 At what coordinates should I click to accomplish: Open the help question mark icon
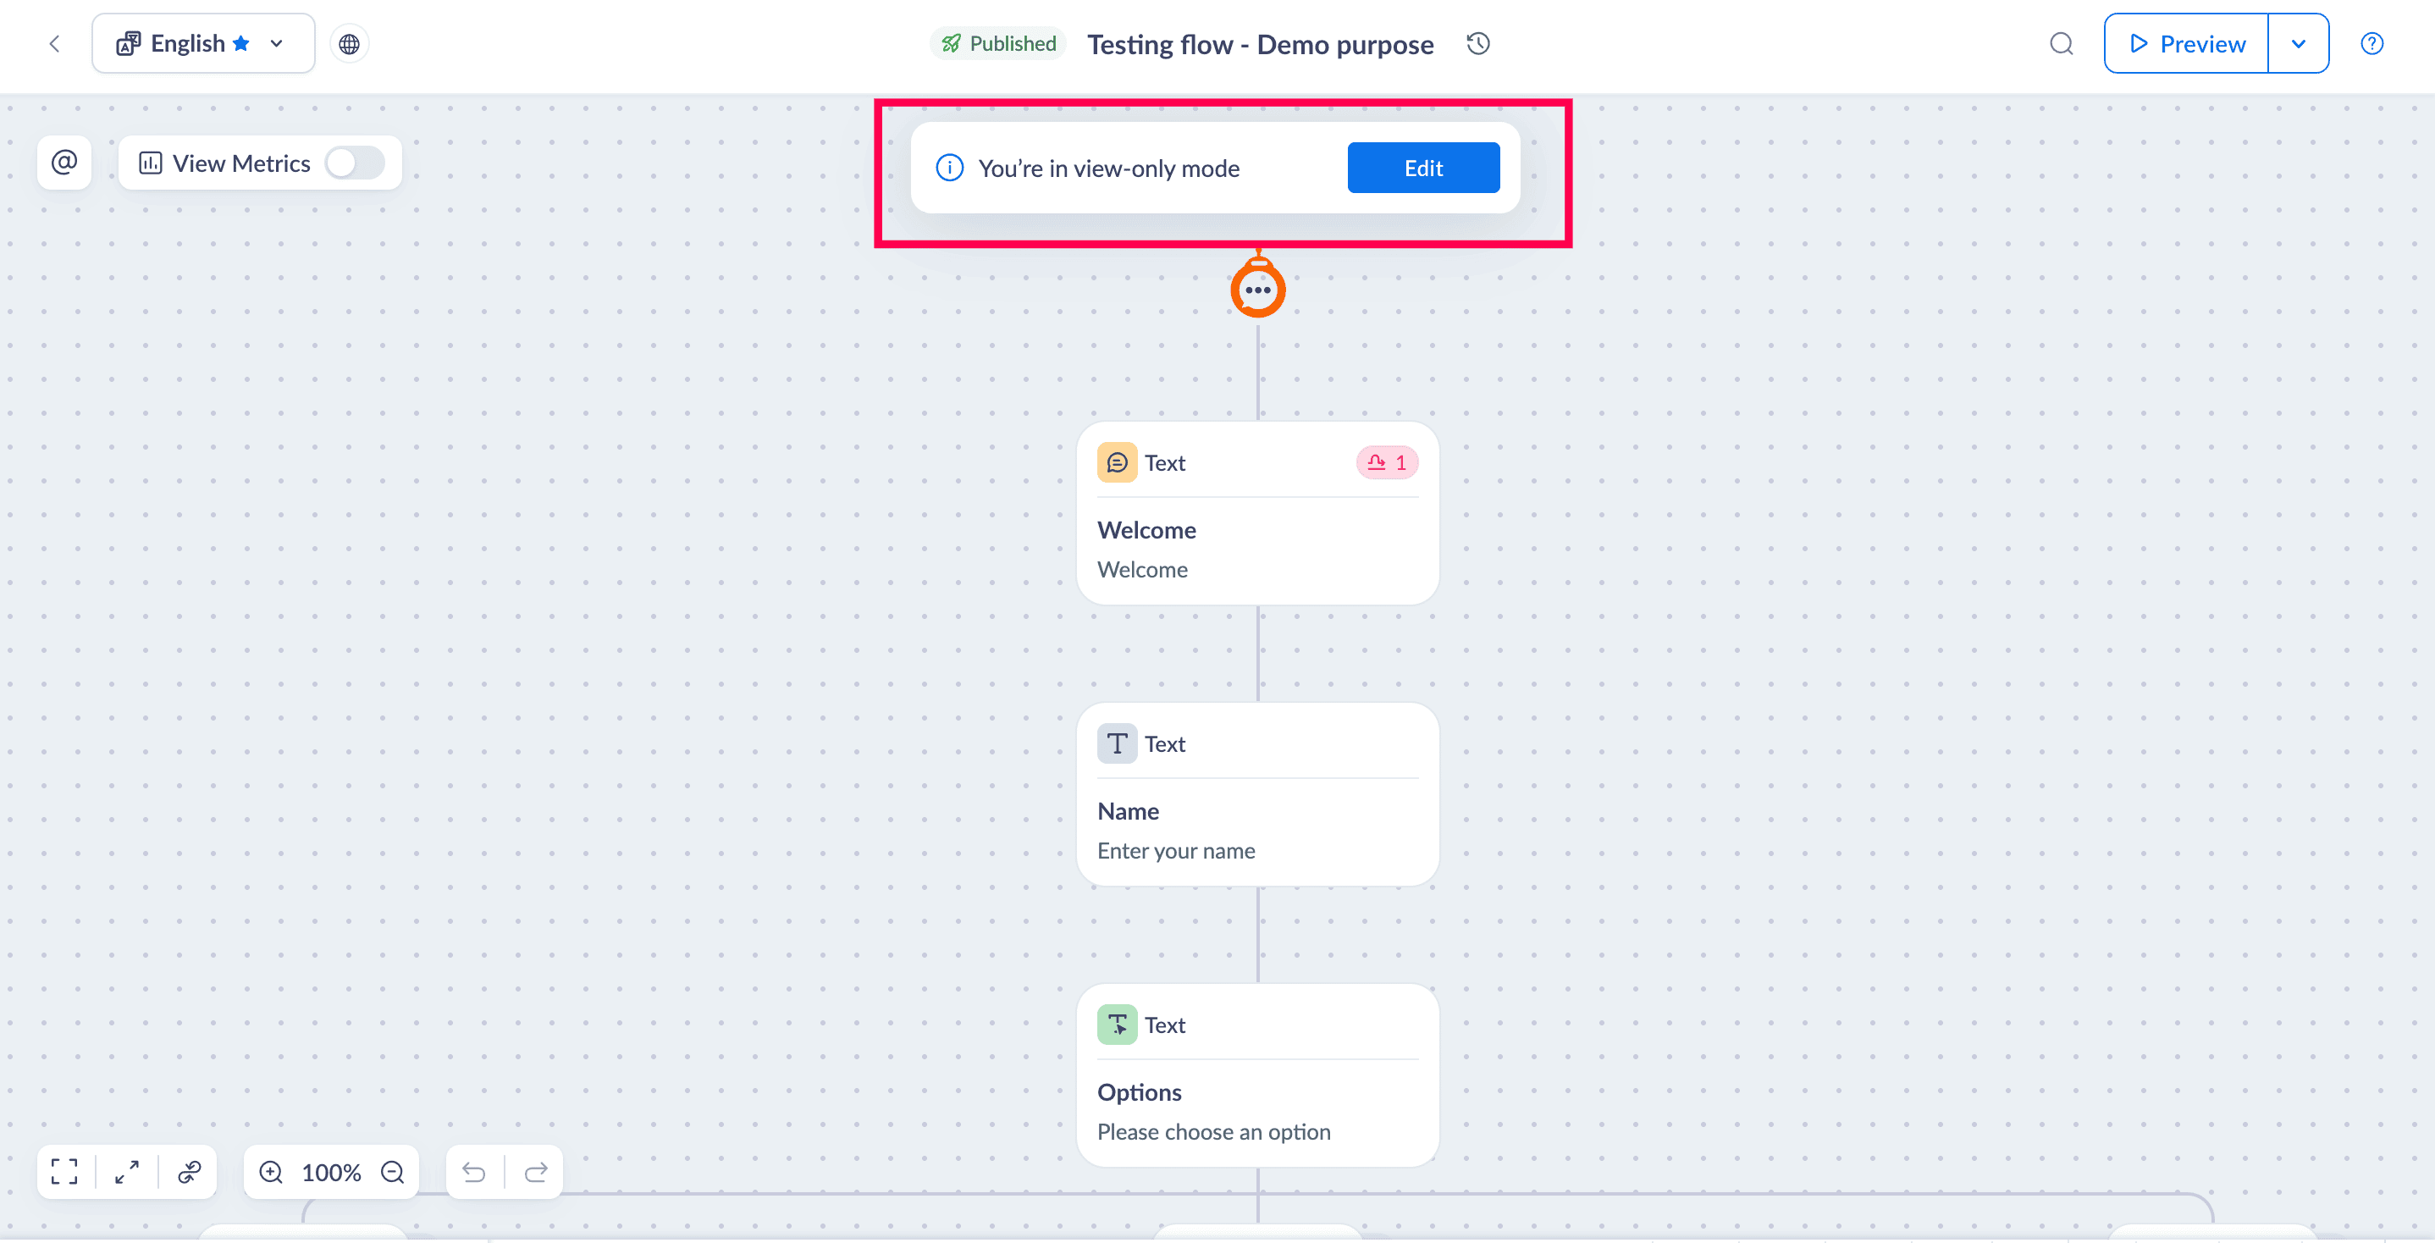point(2371,43)
